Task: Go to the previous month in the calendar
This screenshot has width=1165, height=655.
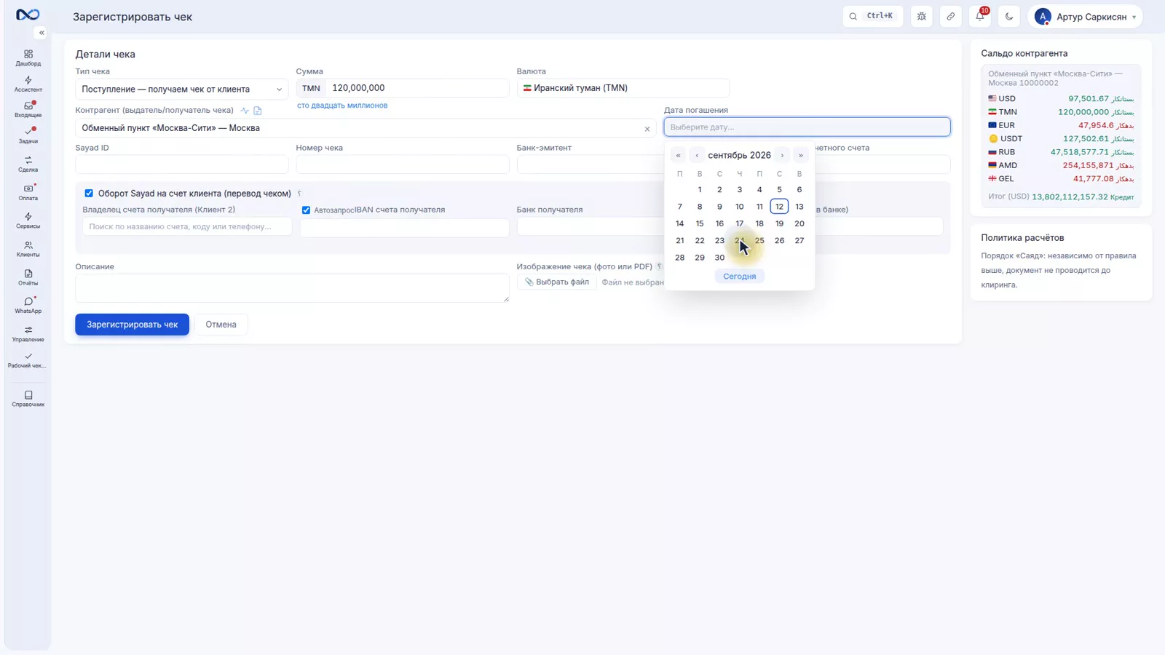Action: (697, 155)
